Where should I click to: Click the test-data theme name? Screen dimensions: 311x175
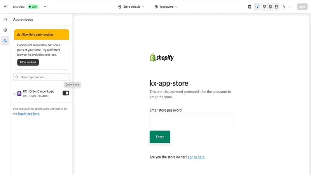(x=19, y=7)
